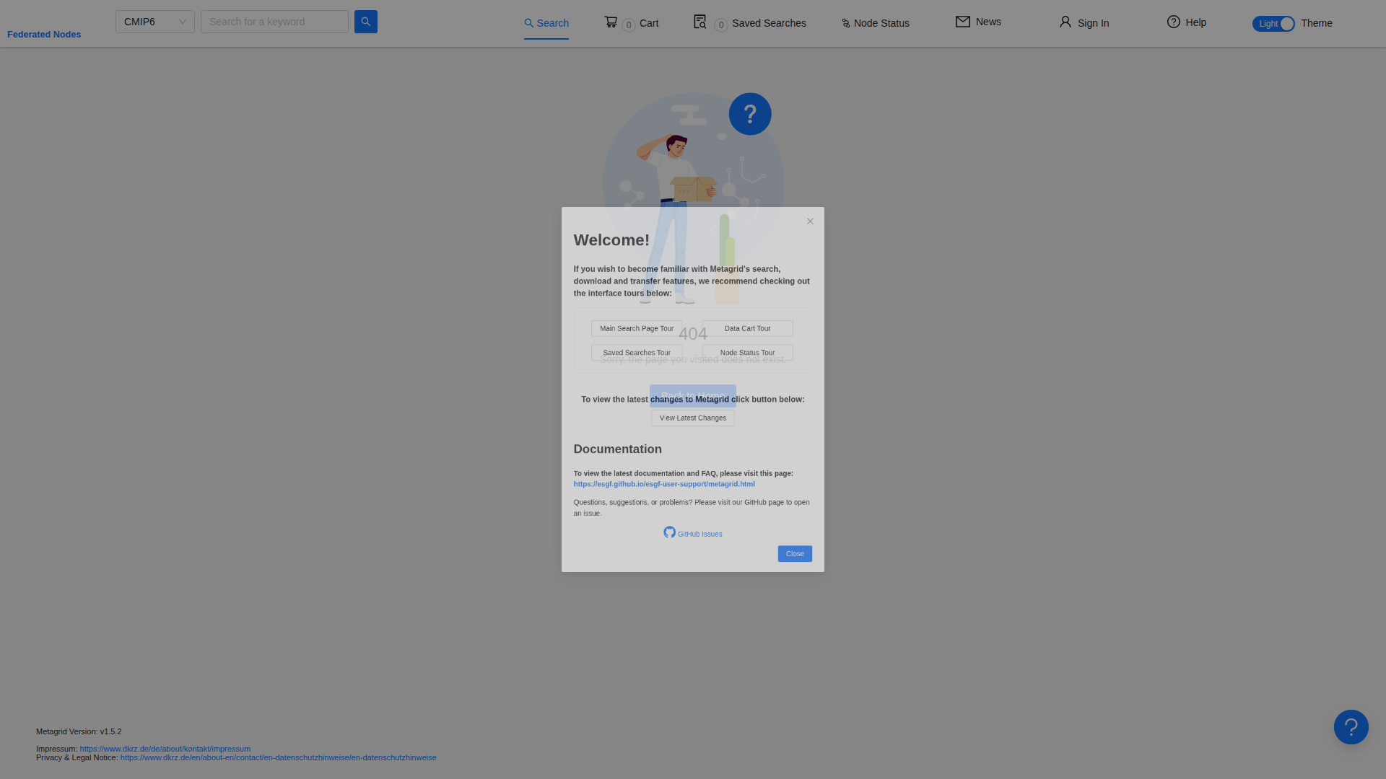Click the Sign In user icon
Viewport: 1386px width, 779px height.
(1065, 22)
